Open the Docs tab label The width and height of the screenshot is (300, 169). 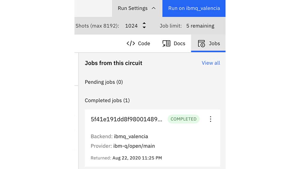179,43
